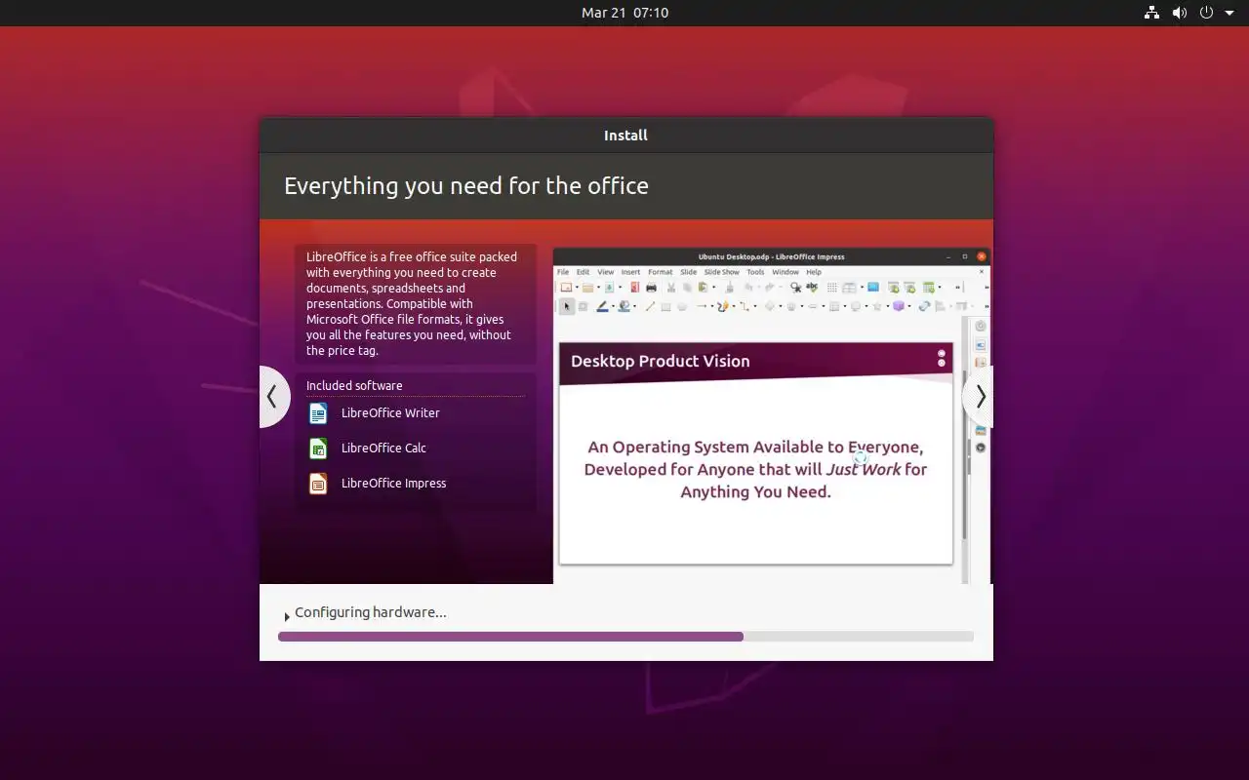Click the Export as PDF icon in Impress preview
This screenshot has height=780, width=1249.
(634, 288)
